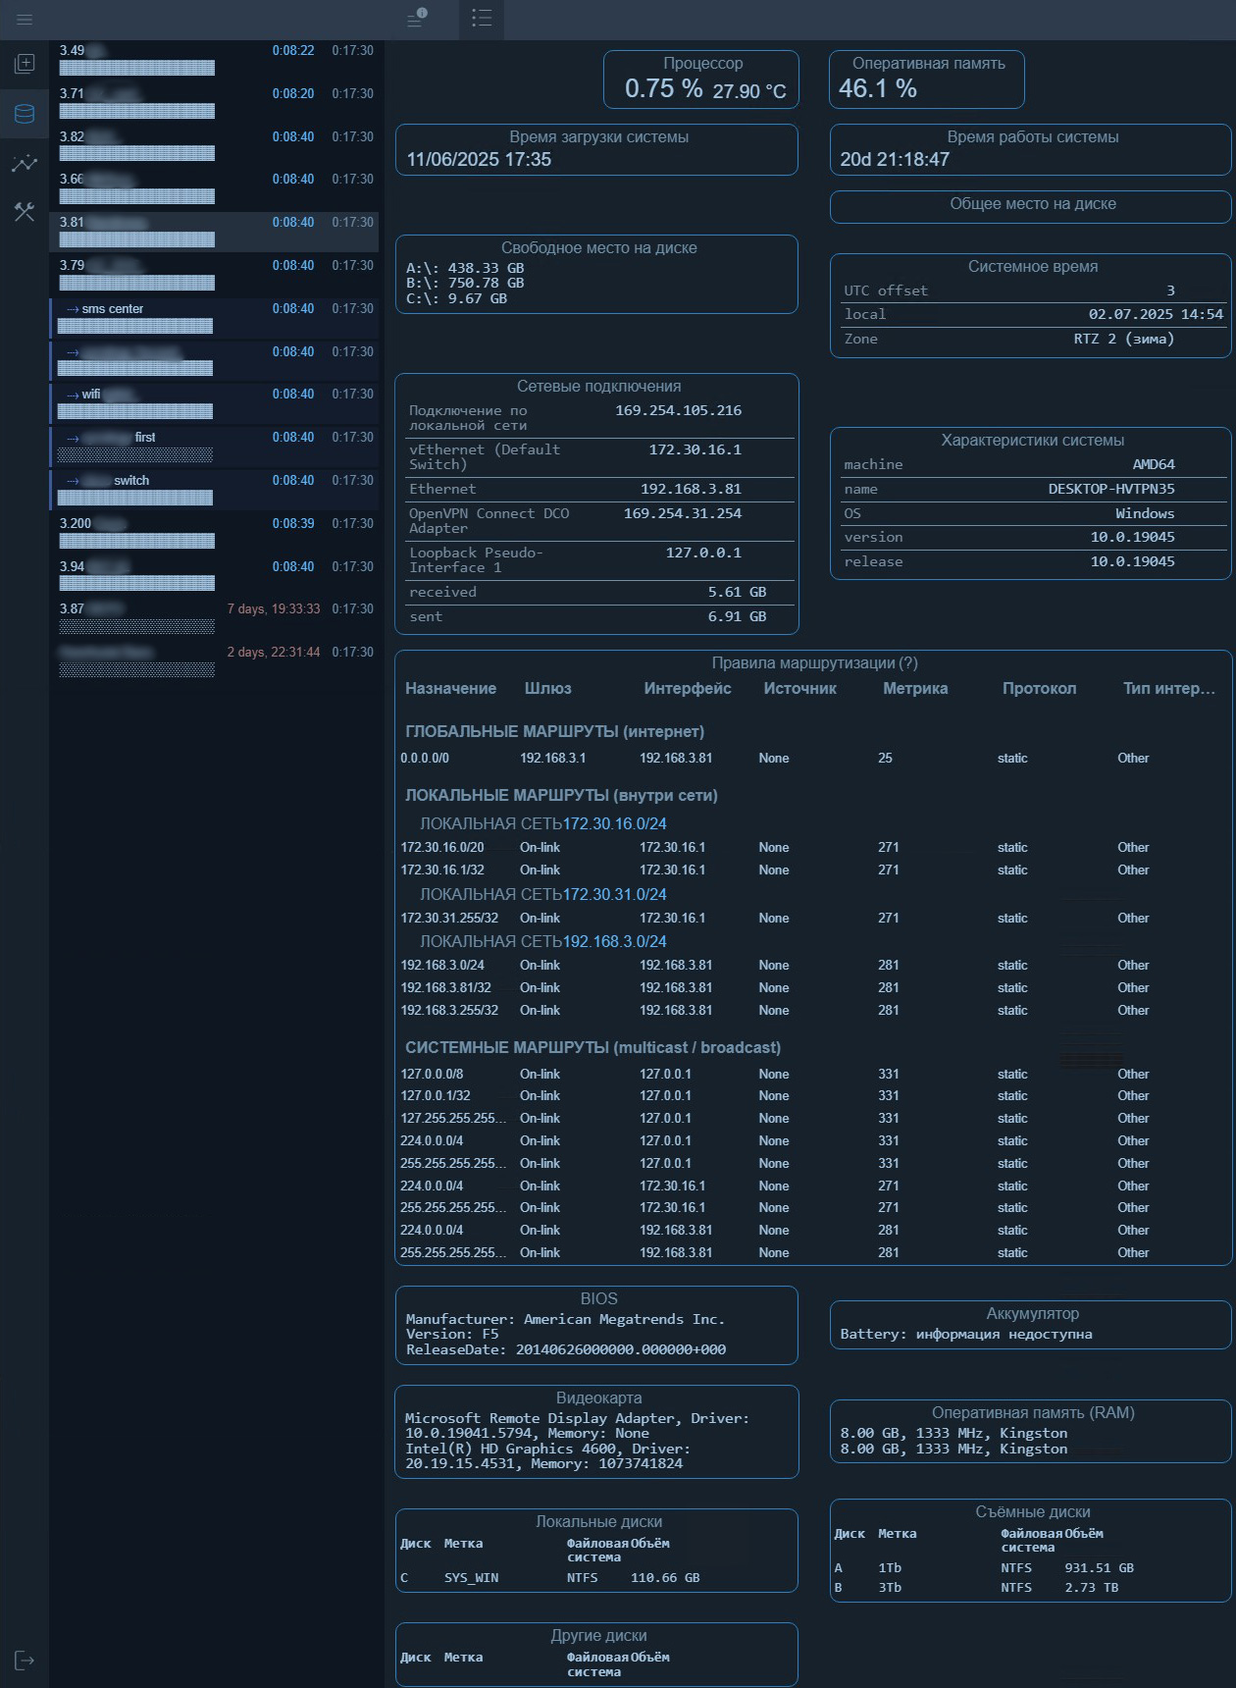Click the Правила маршрутизации (?) help title

(814, 663)
